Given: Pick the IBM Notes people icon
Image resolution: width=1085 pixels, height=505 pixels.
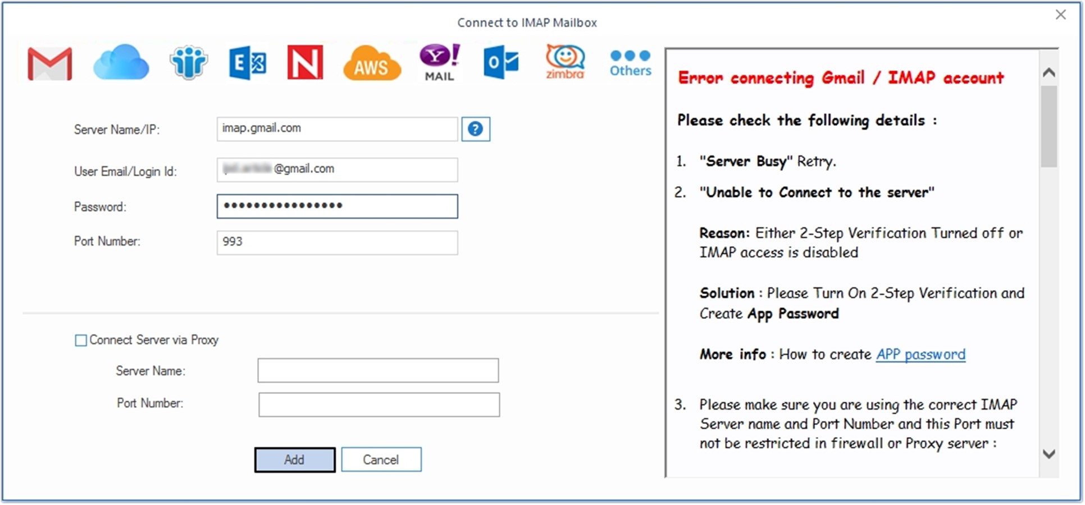Looking at the screenshot, I should click(189, 62).
